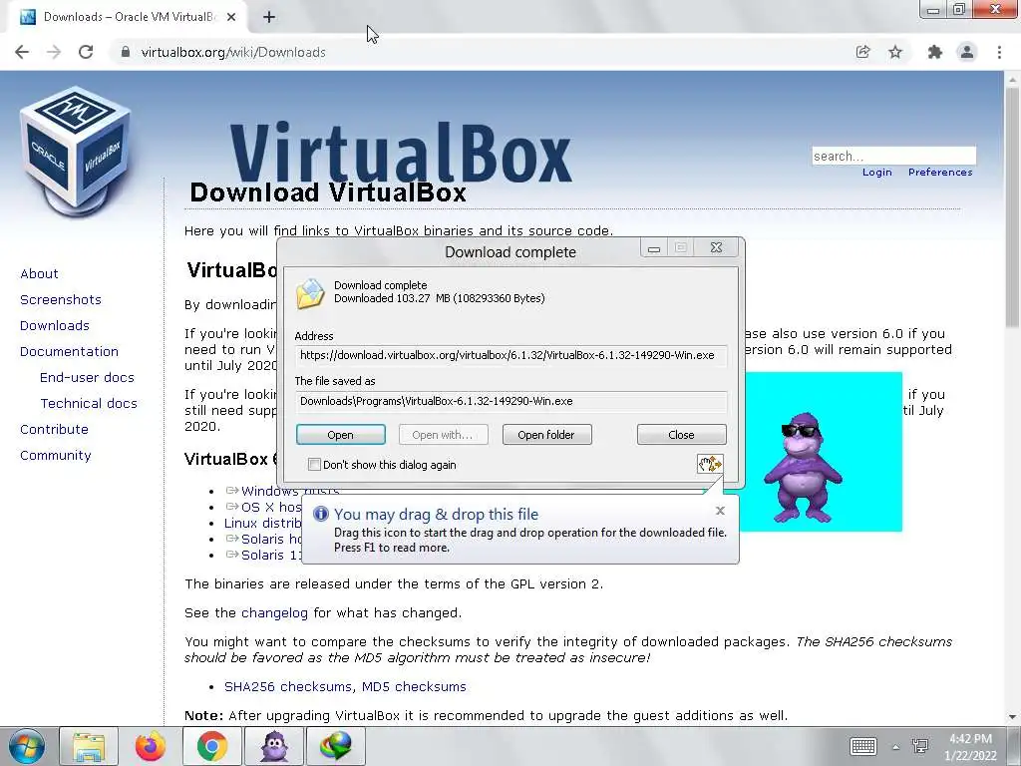Minimize the Download complete dialog
The image size is (1021, 766).
point(654,247)
